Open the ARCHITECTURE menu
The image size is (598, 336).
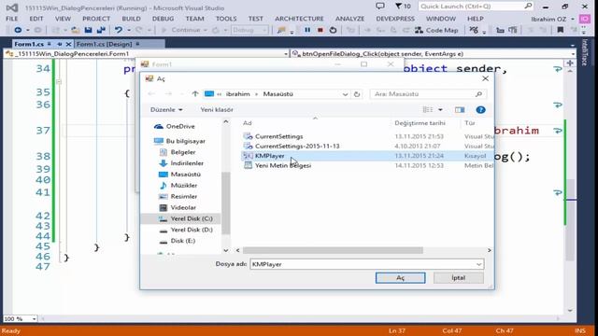[x=299, y=19]
